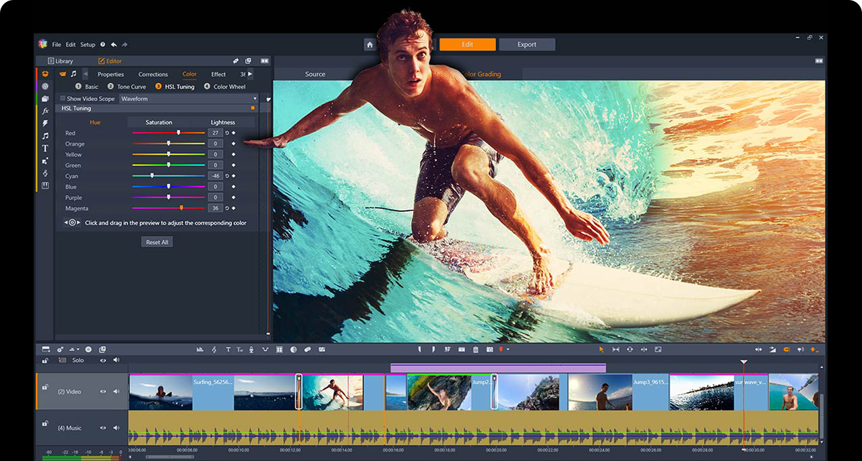Toggle visibility of the (4) Music track
The height and width of the screenshot is (461, 862).
[103, 427]
